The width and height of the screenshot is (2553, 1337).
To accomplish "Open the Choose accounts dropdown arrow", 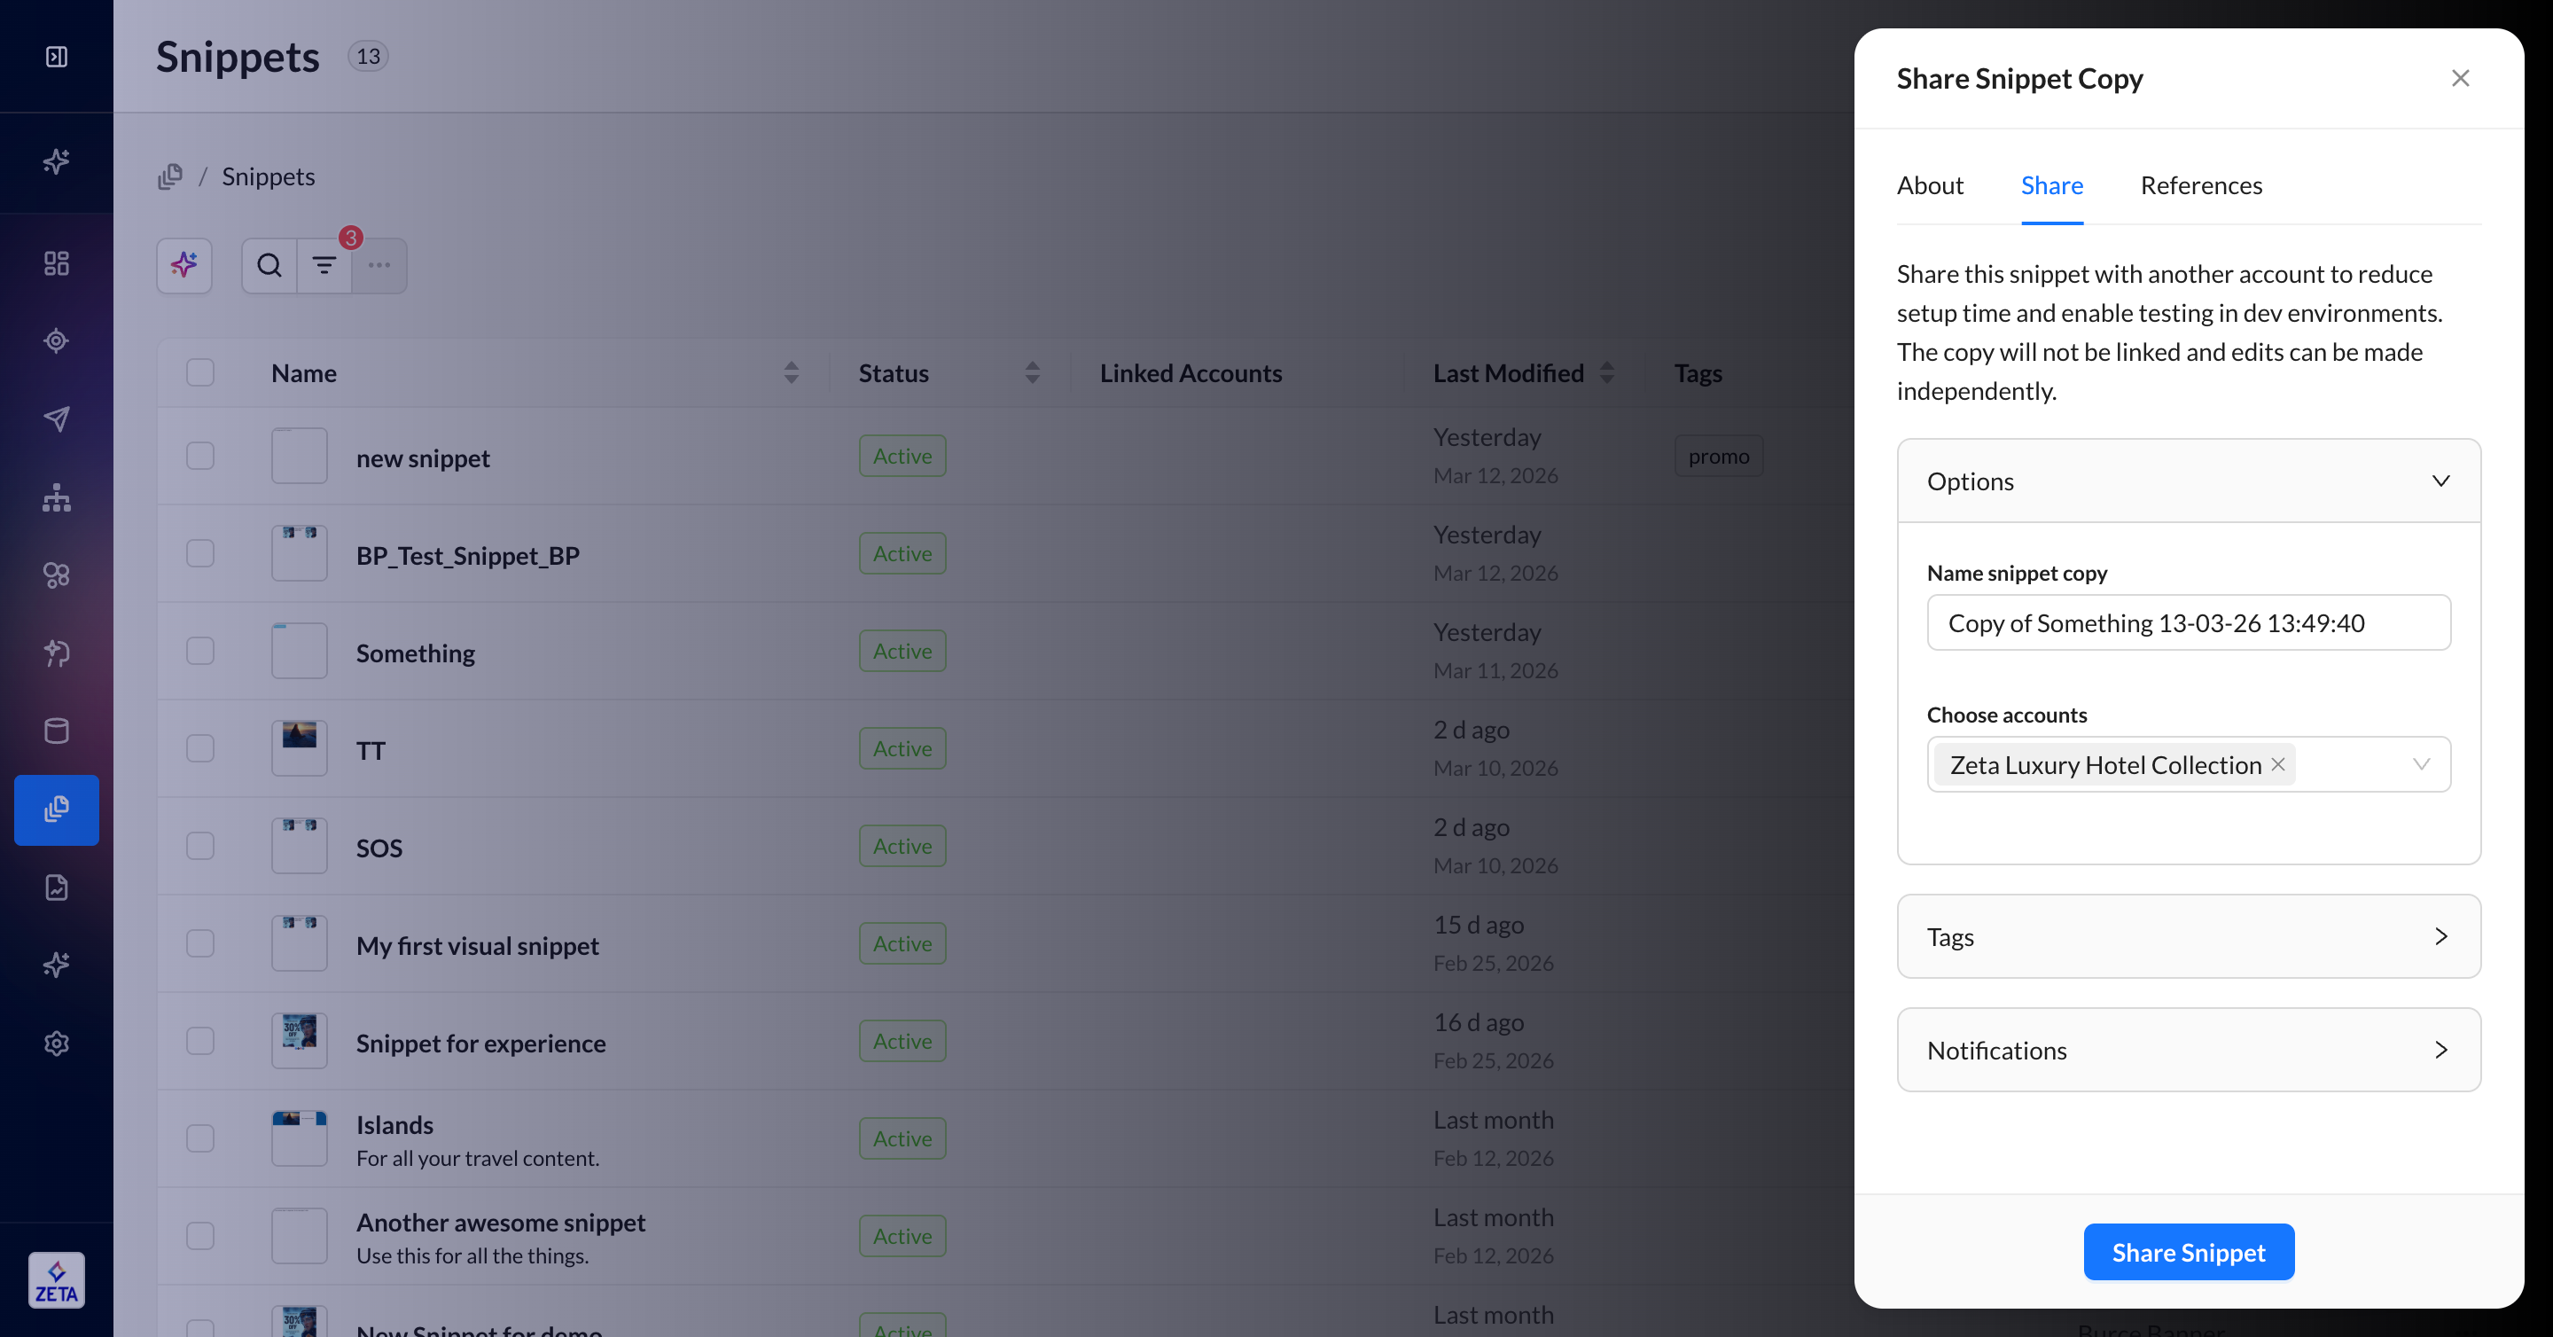I will (x=2421, y=764).
